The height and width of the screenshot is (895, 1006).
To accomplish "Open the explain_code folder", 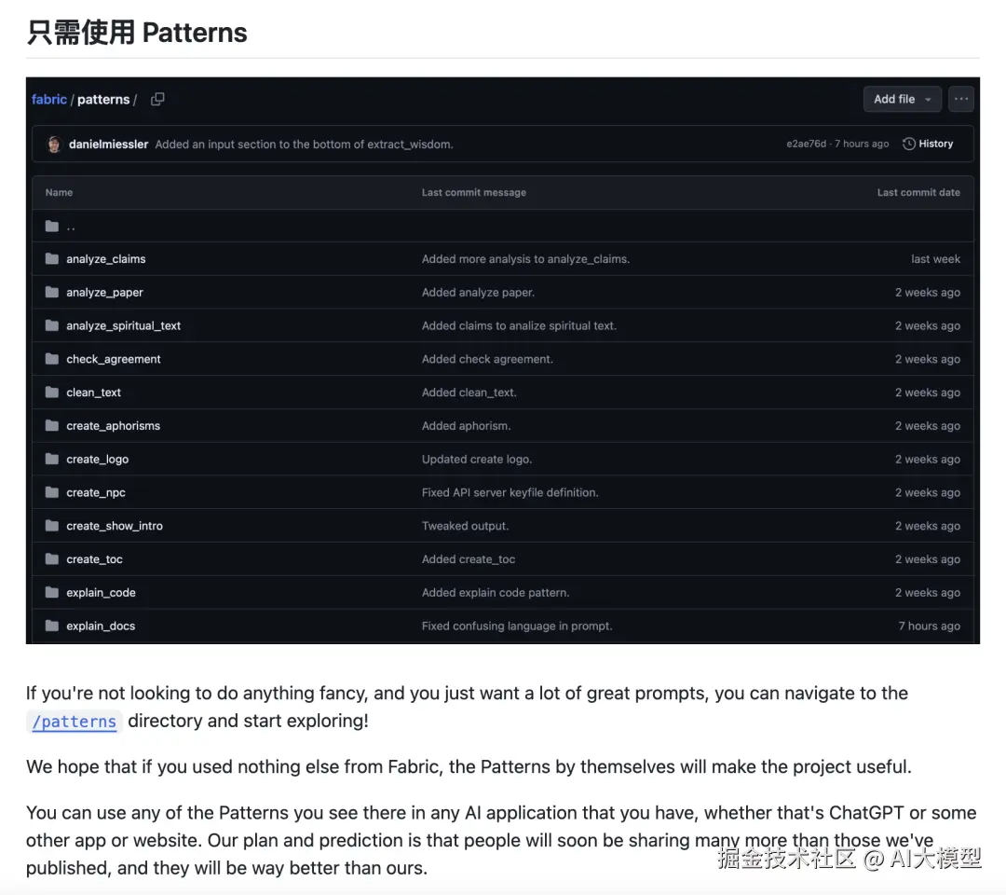I will tap(101, 593).
